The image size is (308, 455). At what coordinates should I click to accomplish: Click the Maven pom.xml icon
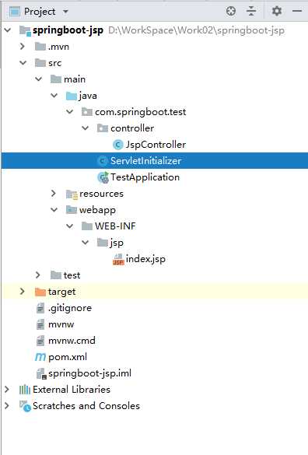coord(40,357)
